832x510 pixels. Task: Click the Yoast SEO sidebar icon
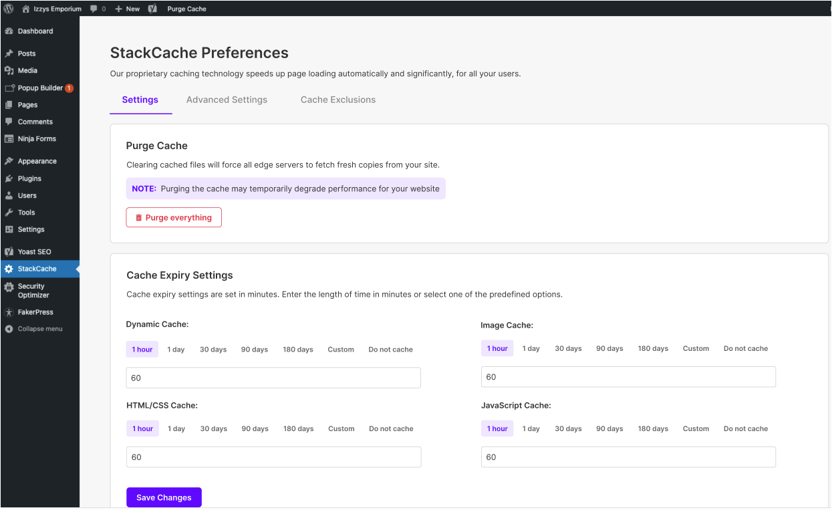pyautogui.click(x=9, y=252)
